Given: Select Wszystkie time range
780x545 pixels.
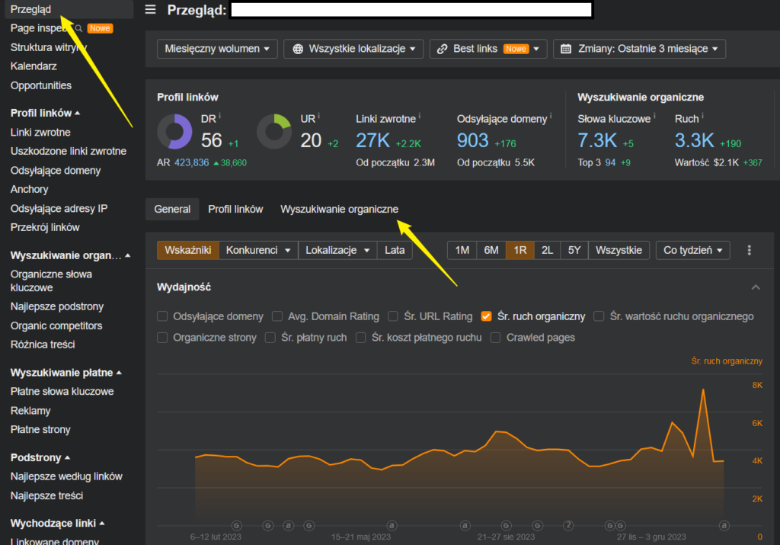Looking at the screenshot, I should click(619, 250).
